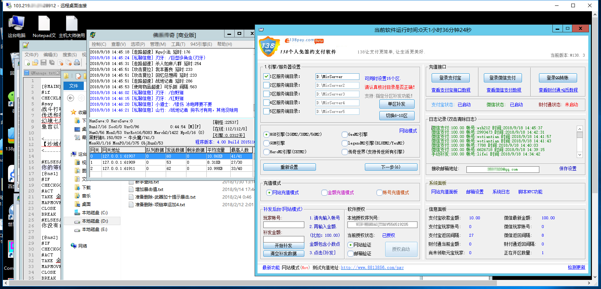Image resolution: width=601 pixels, height=289 pixels.
Task: Close the QManage.txt tab
Action: pos(58,73)
